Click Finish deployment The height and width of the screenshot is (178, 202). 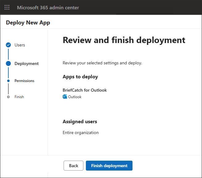coord(109,166)
